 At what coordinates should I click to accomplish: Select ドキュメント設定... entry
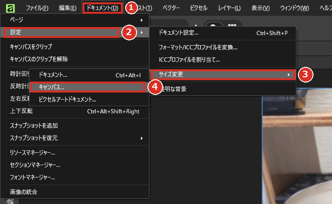click(223, 33)
